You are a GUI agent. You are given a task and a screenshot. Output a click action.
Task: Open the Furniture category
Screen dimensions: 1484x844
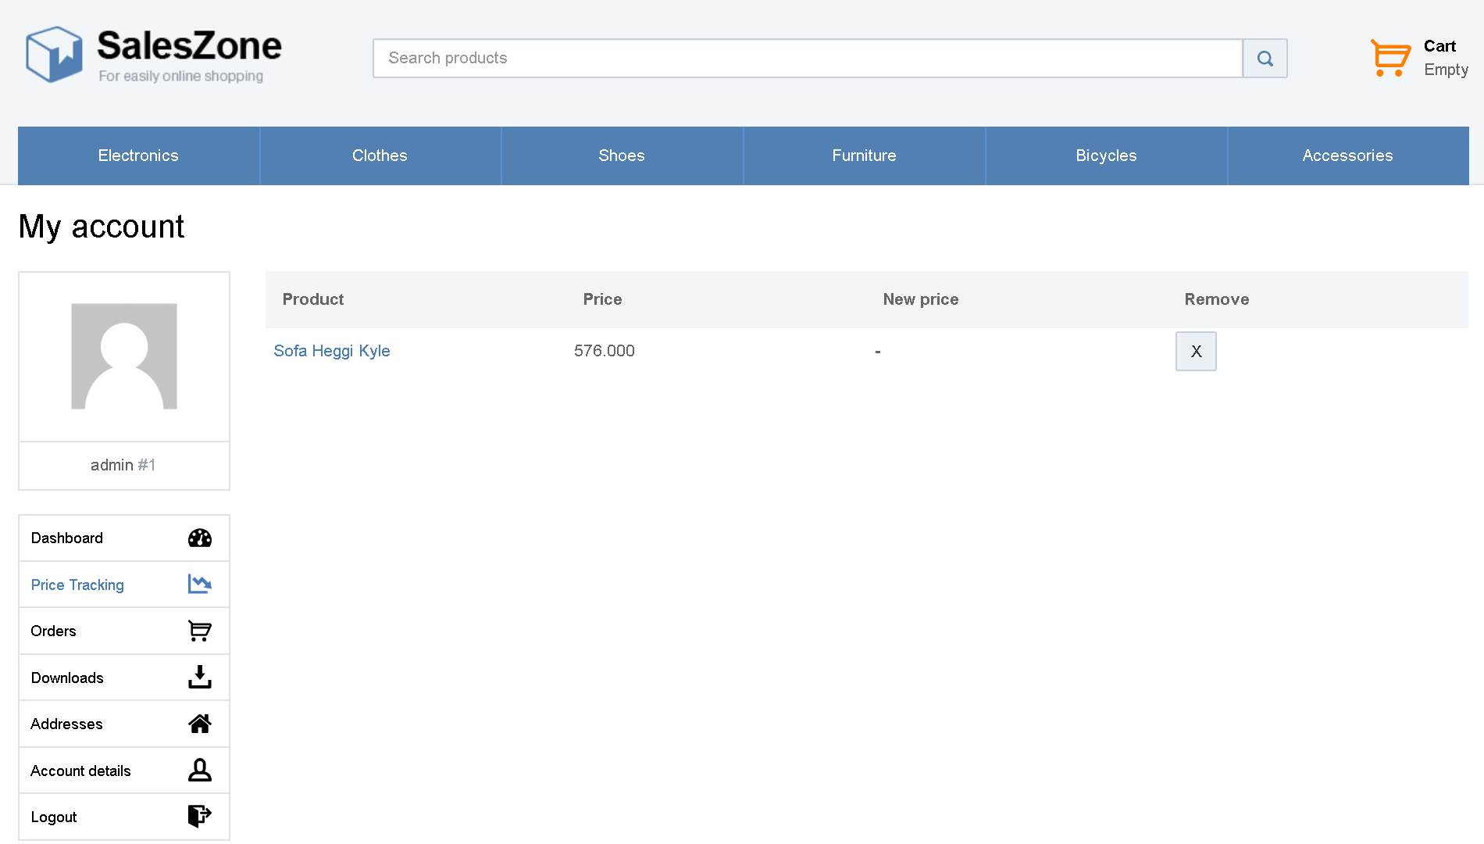click(x=864, y=156)
